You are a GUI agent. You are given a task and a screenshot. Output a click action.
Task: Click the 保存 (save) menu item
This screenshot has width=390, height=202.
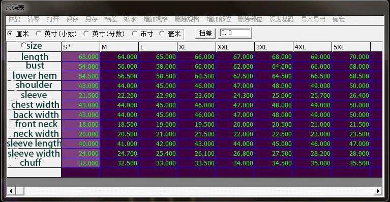[72, 19]
